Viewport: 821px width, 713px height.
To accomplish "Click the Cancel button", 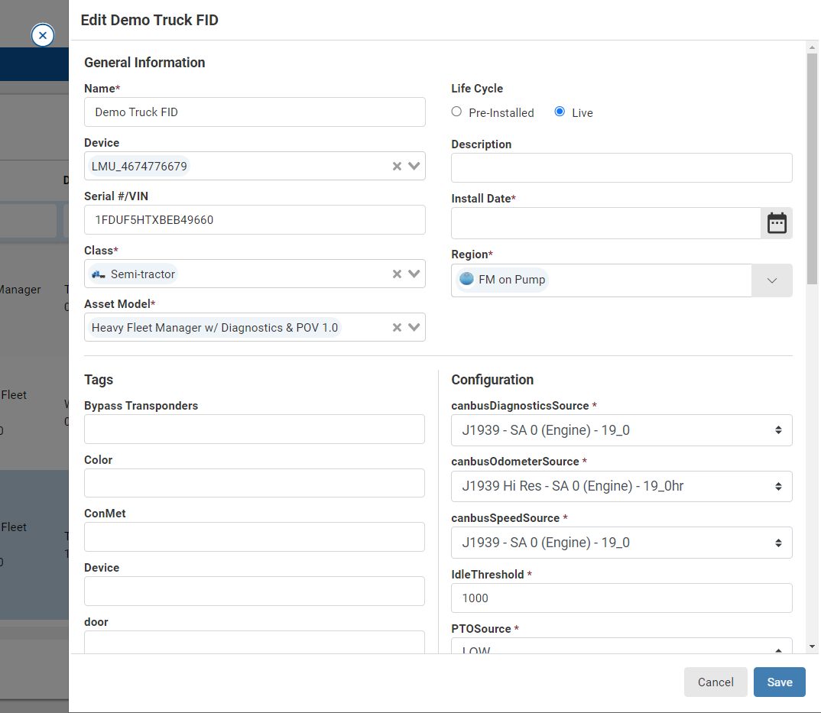I will pos(716,682).
